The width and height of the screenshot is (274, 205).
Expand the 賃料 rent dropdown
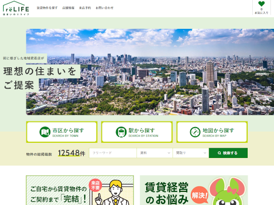tap(155, 153)
